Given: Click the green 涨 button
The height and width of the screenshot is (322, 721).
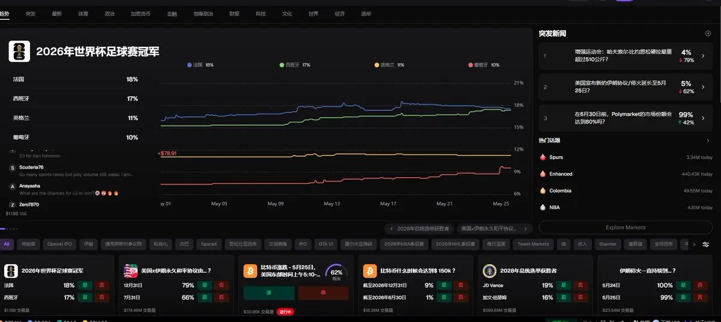Looking at the screenshot, I should [269, 293].
